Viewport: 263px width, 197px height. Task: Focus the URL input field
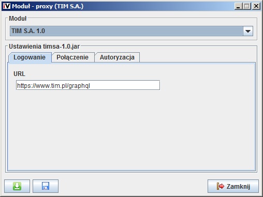88,85
